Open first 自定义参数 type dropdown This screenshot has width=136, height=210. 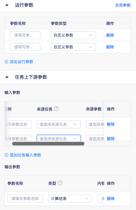click(x=73, y=35)
